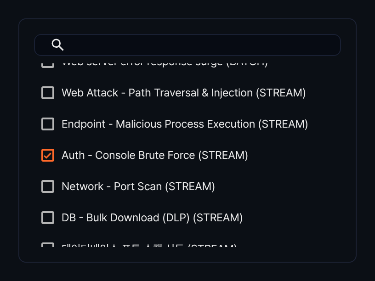The image size is (375, 281).
Task: Click the Network - Port Scan label text
Action: 138,186
